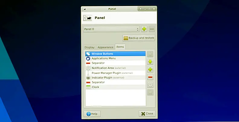Open the Items tab

[120, 47]
